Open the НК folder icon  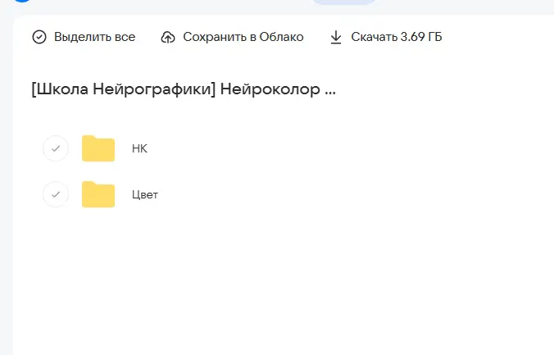[x=98, y=148]
